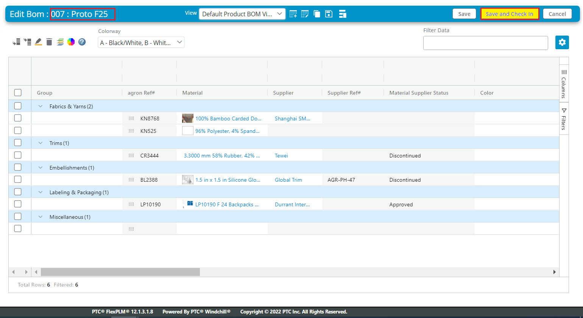Check the box for the KN8768 row
This screenshot has height=318, width=583.
coord(18,118)
